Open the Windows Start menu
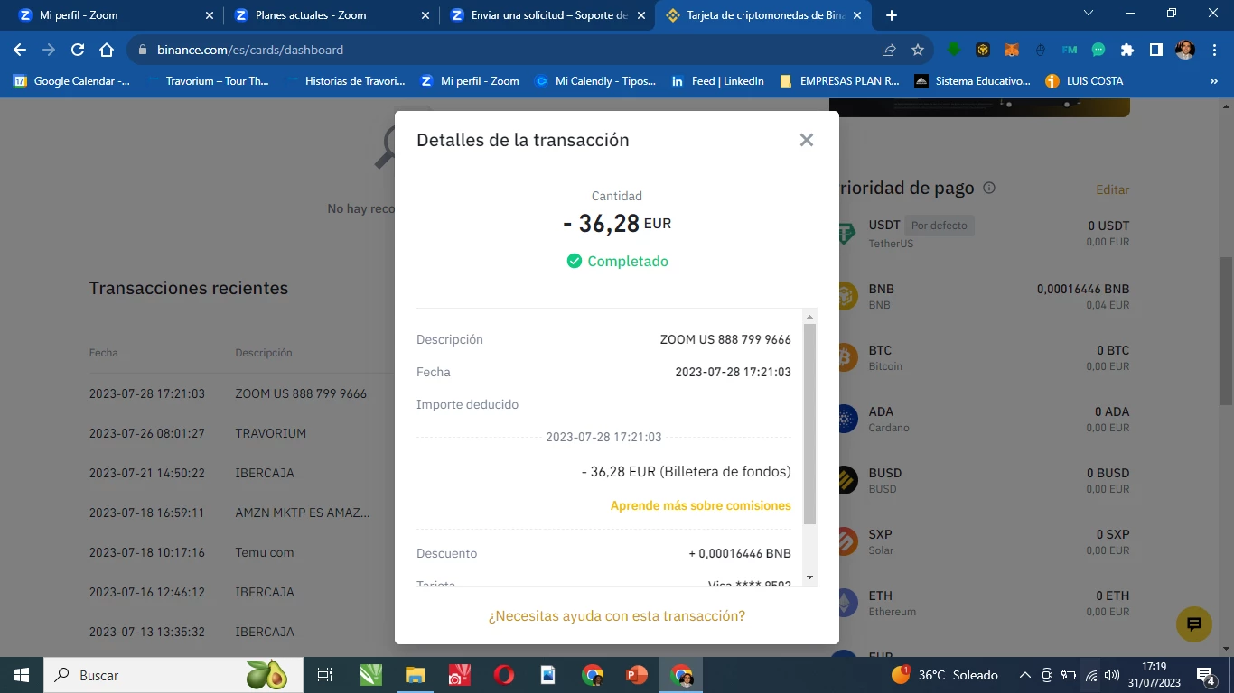Screen dimensions: 1234x693 point(21,675)
